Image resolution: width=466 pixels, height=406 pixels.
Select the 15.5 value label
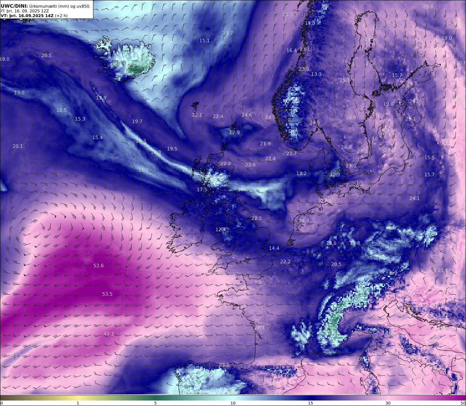[430, 158]
